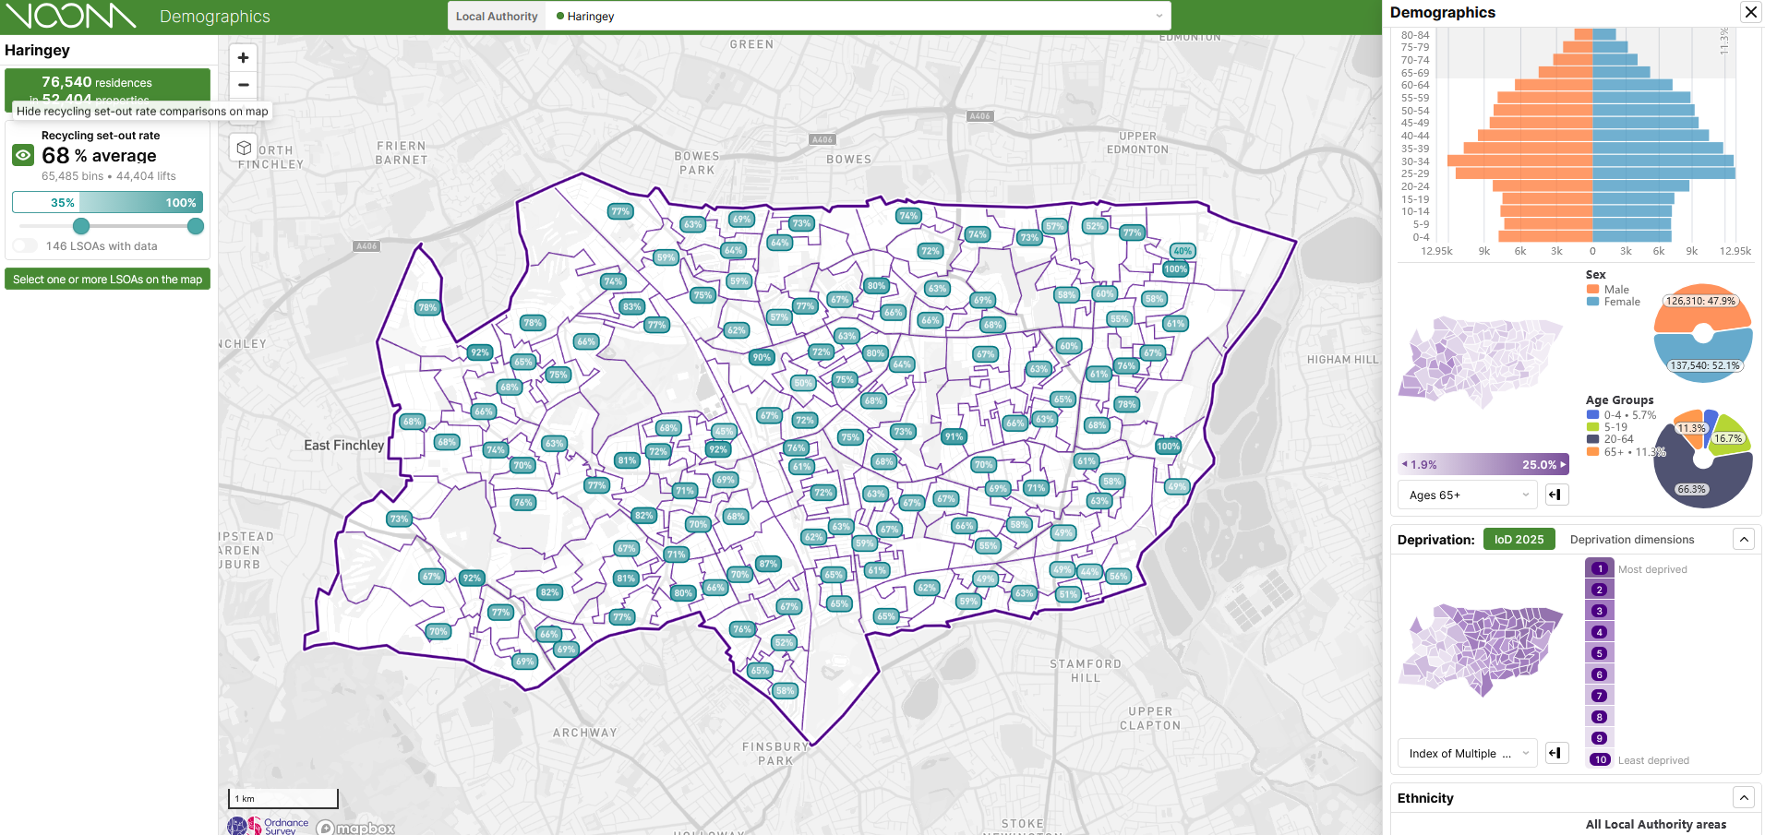Toggle the IoD 2025 deprivation mode

[1519, 539]
